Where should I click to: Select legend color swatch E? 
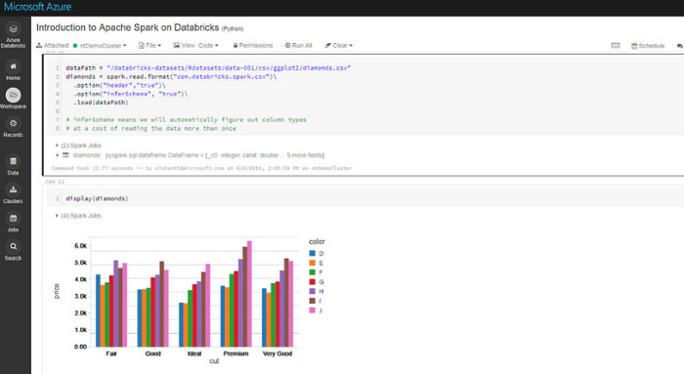tap(313, 263)
